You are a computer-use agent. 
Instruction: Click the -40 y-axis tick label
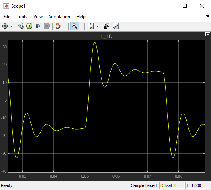coord(4,171)
